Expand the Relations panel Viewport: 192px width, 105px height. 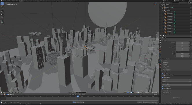tap(164, 61)
